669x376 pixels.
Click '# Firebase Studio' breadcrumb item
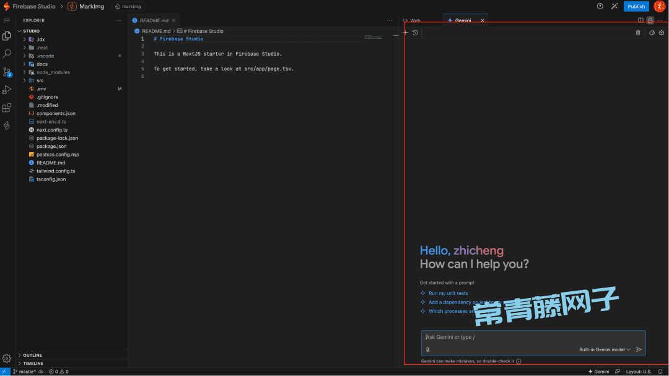click(200, 31)
